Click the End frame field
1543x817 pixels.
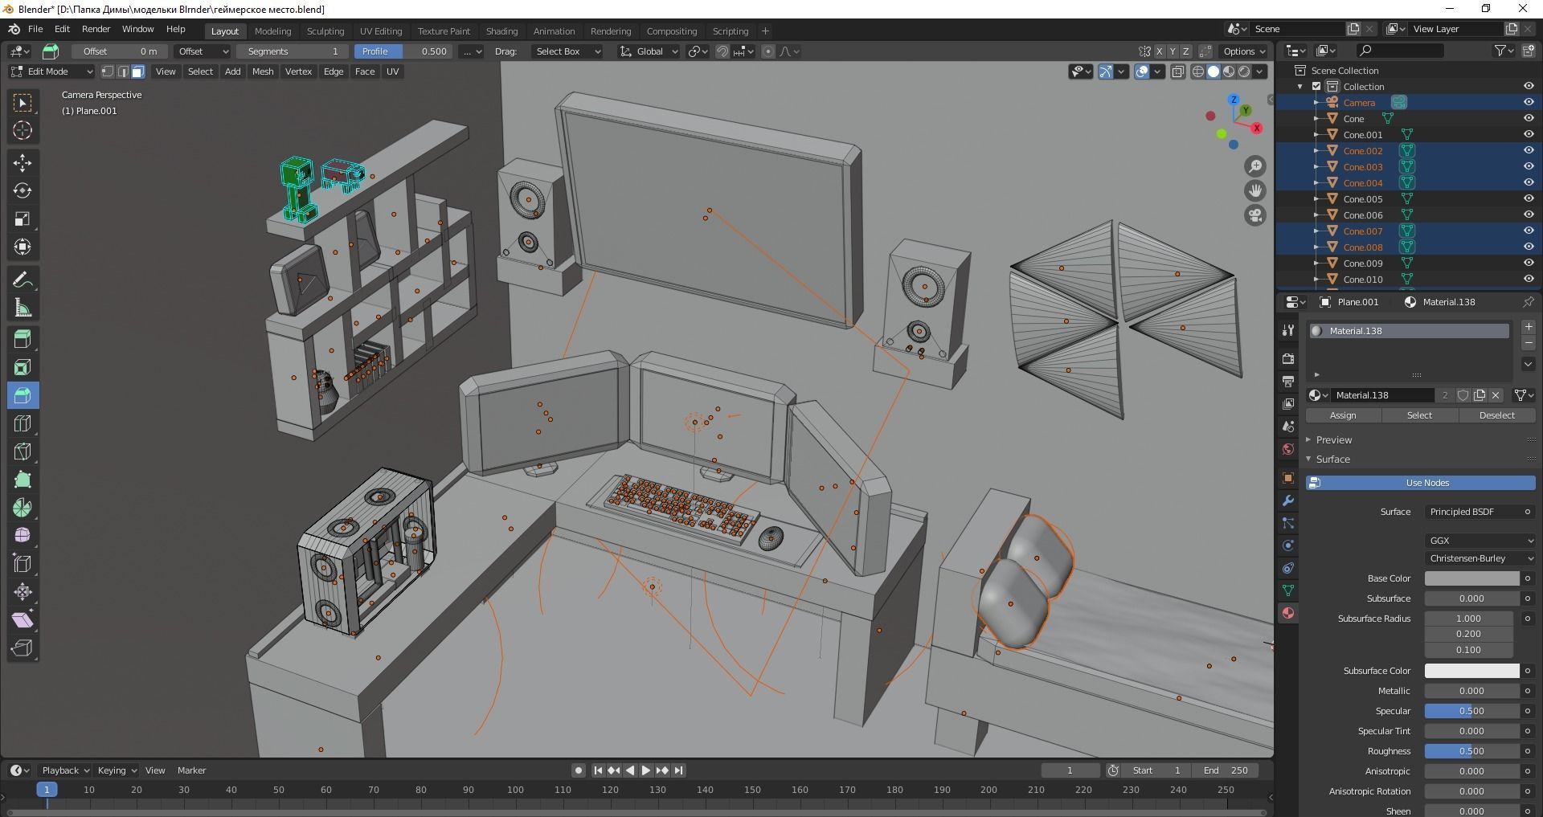coord(1225,770)
